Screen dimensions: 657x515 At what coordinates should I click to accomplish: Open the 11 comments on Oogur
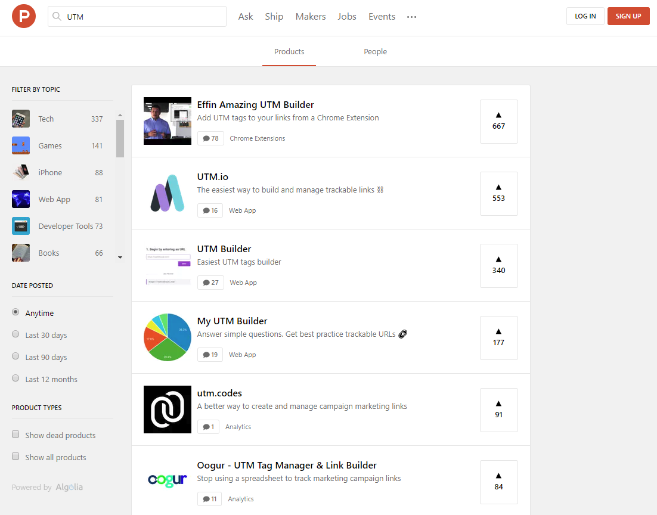point(209,499)
